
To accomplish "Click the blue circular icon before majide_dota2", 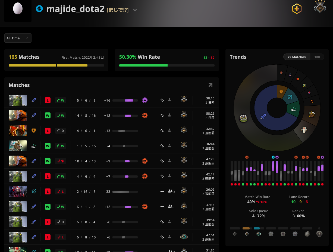I will pos(39,9).
